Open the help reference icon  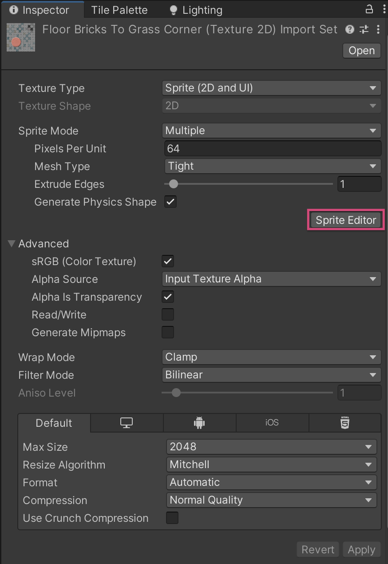click(350, 30)
